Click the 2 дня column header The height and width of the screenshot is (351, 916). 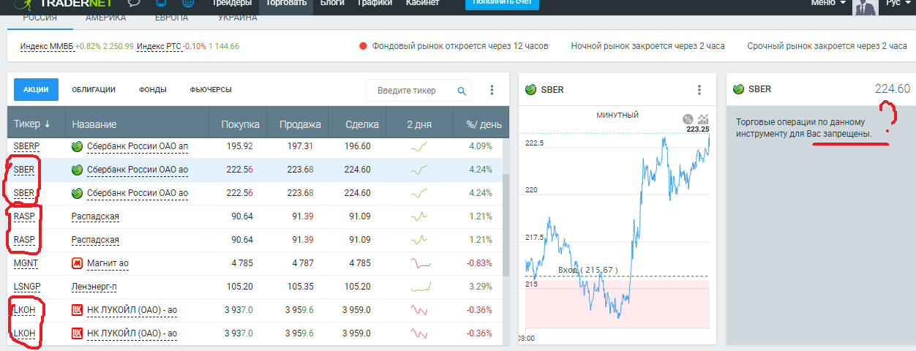point(419,124)
